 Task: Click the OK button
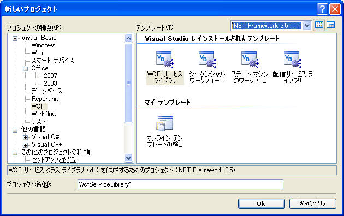point(262,203)
